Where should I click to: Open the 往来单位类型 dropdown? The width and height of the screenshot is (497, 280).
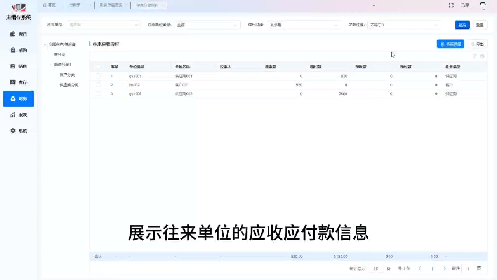pyautogui.click(x=207, y=25)
